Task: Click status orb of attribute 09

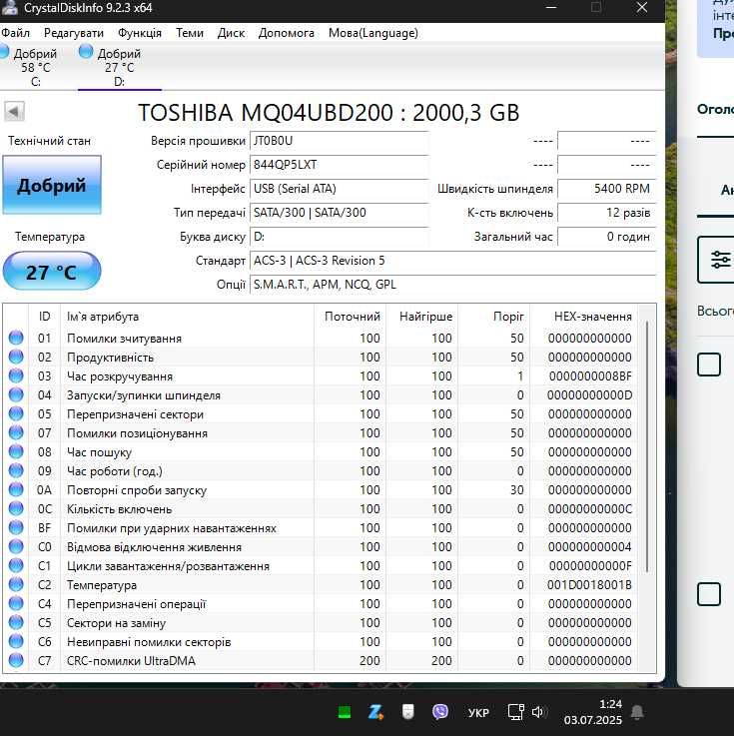Action: pos(16,470)
